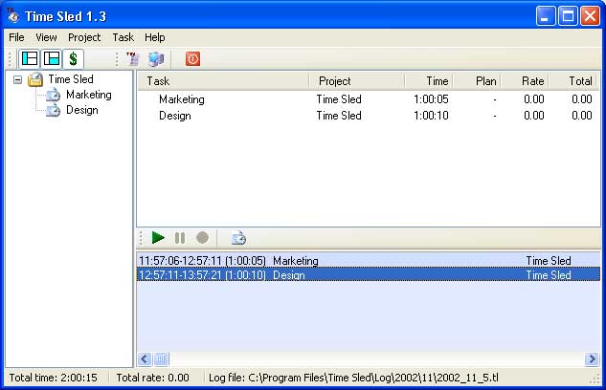The height and width of the screenshot is (390, 606).
Task: Click the log's horizontal scrollbar right arrow
Action: (x=593, y=359)
